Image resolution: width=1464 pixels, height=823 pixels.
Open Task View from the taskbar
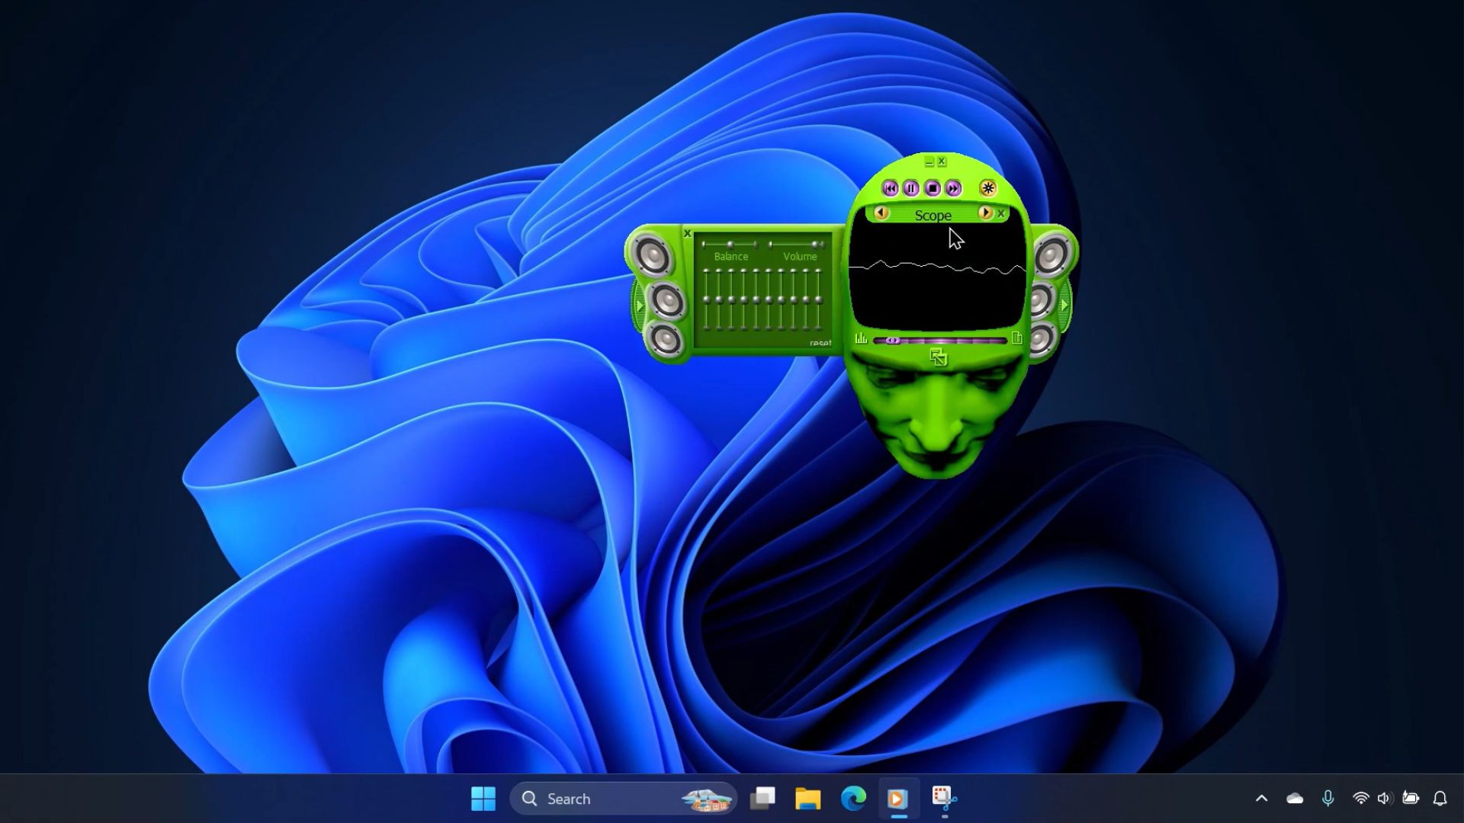coord(762,799)
